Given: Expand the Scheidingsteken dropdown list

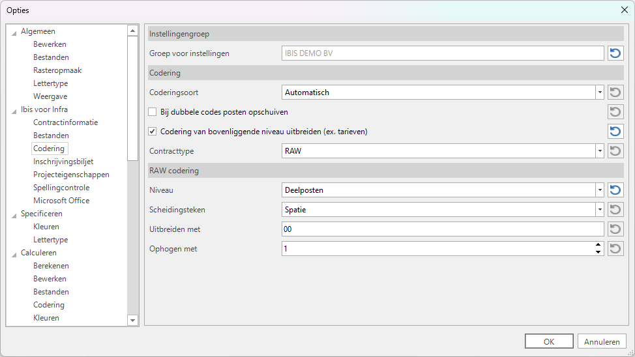Looking at the screenshot, I should pos(599,210).
